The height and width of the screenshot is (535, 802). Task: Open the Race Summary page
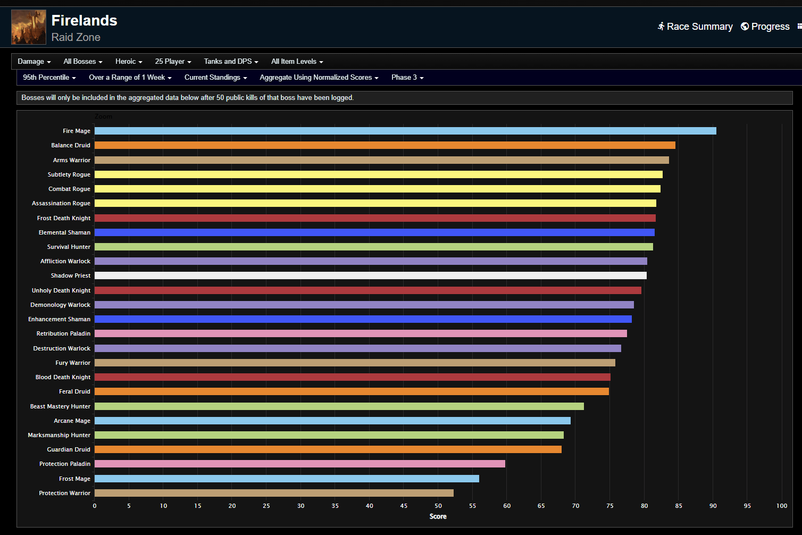pyautogui.click(x=695, y=26)
